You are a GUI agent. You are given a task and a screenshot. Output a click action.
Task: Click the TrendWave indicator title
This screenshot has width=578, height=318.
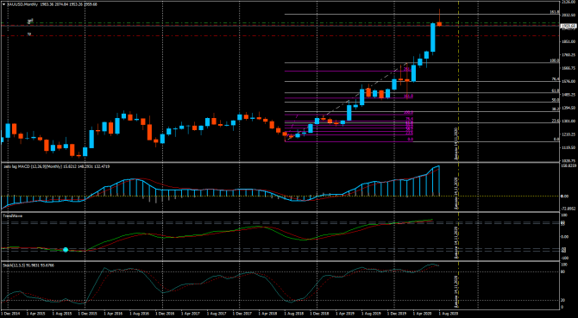[10, 216]
